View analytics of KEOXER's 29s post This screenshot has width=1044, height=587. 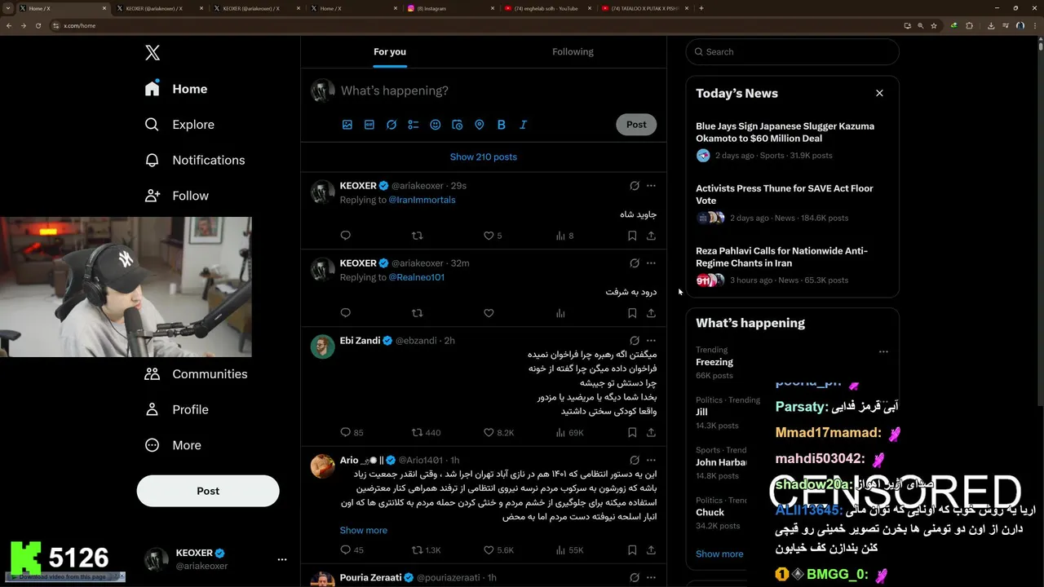(x=565, y=236)
